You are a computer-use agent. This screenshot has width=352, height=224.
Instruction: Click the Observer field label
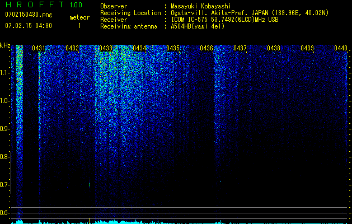(x=114, y=6)
